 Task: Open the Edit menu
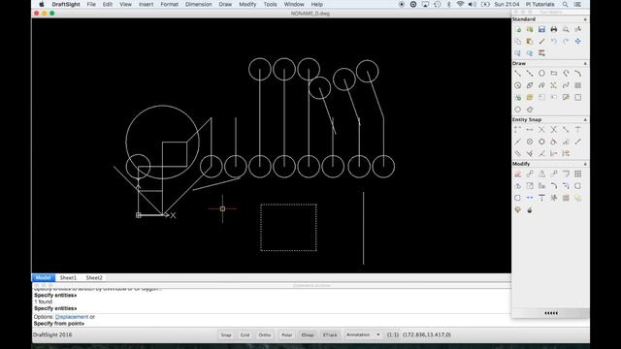(108, 4)
